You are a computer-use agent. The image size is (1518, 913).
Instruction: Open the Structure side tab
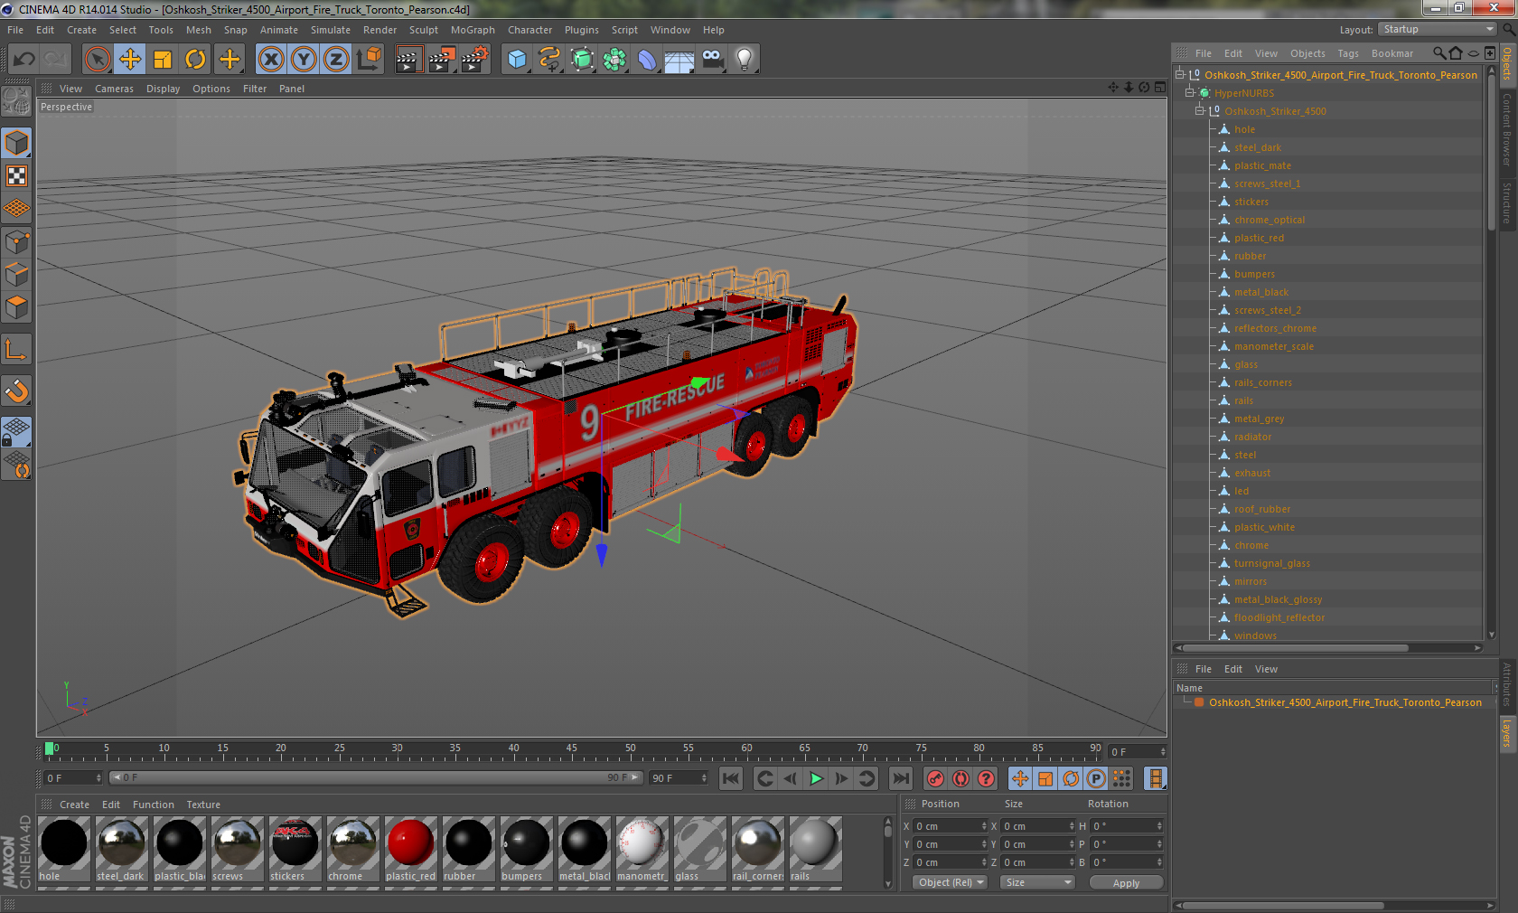coord(1507,202)
